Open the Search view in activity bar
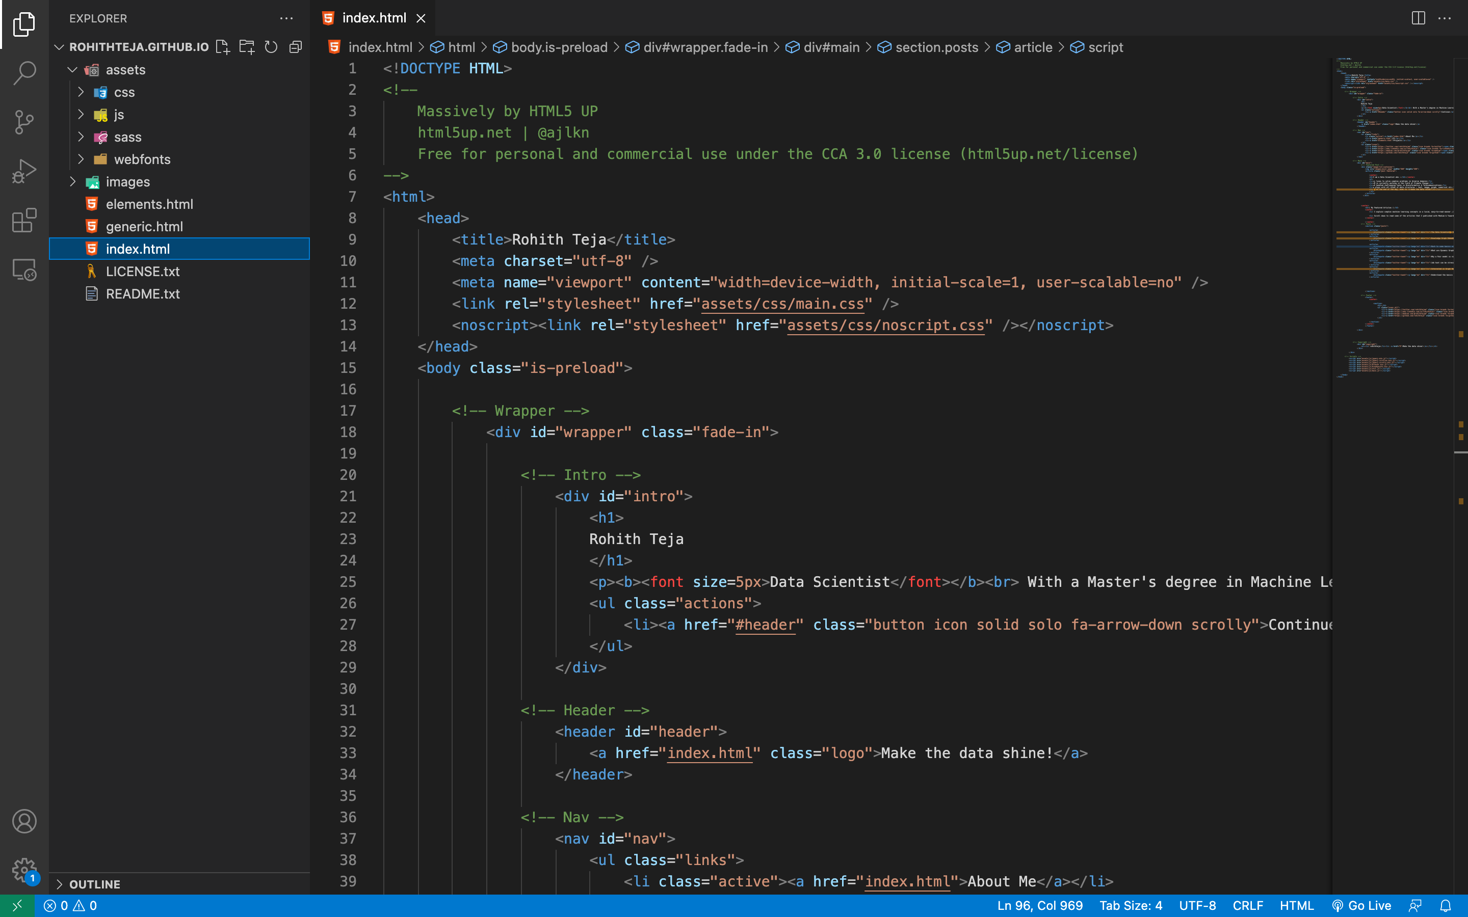Viewport: 1468px width, 917px height. (24, 73)
